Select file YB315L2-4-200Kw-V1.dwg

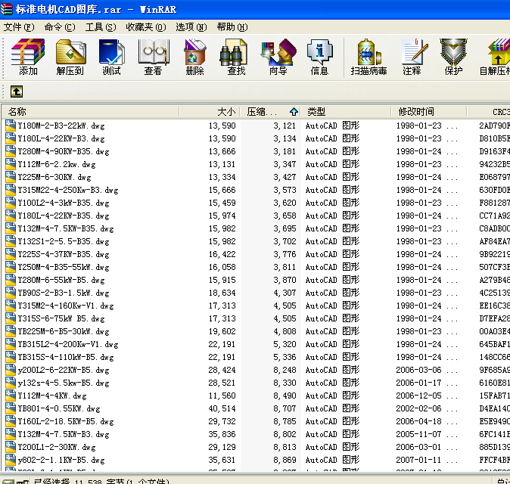(x=68, y=344)
